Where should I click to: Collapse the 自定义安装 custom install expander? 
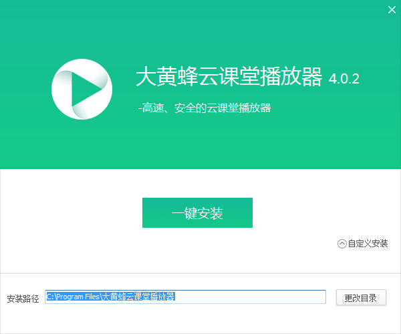[x=362, y=244]
